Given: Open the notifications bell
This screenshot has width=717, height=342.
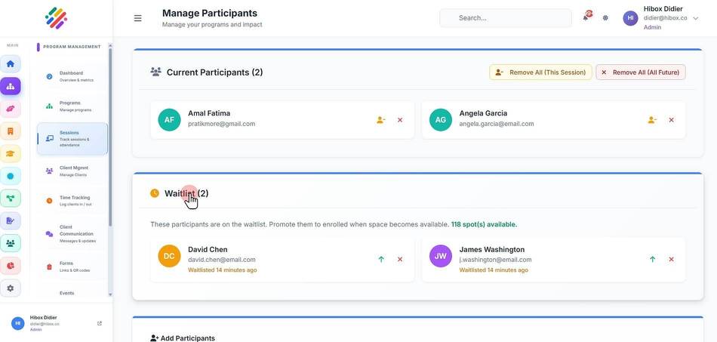Looking at the screenshot, I should point(586,18).
